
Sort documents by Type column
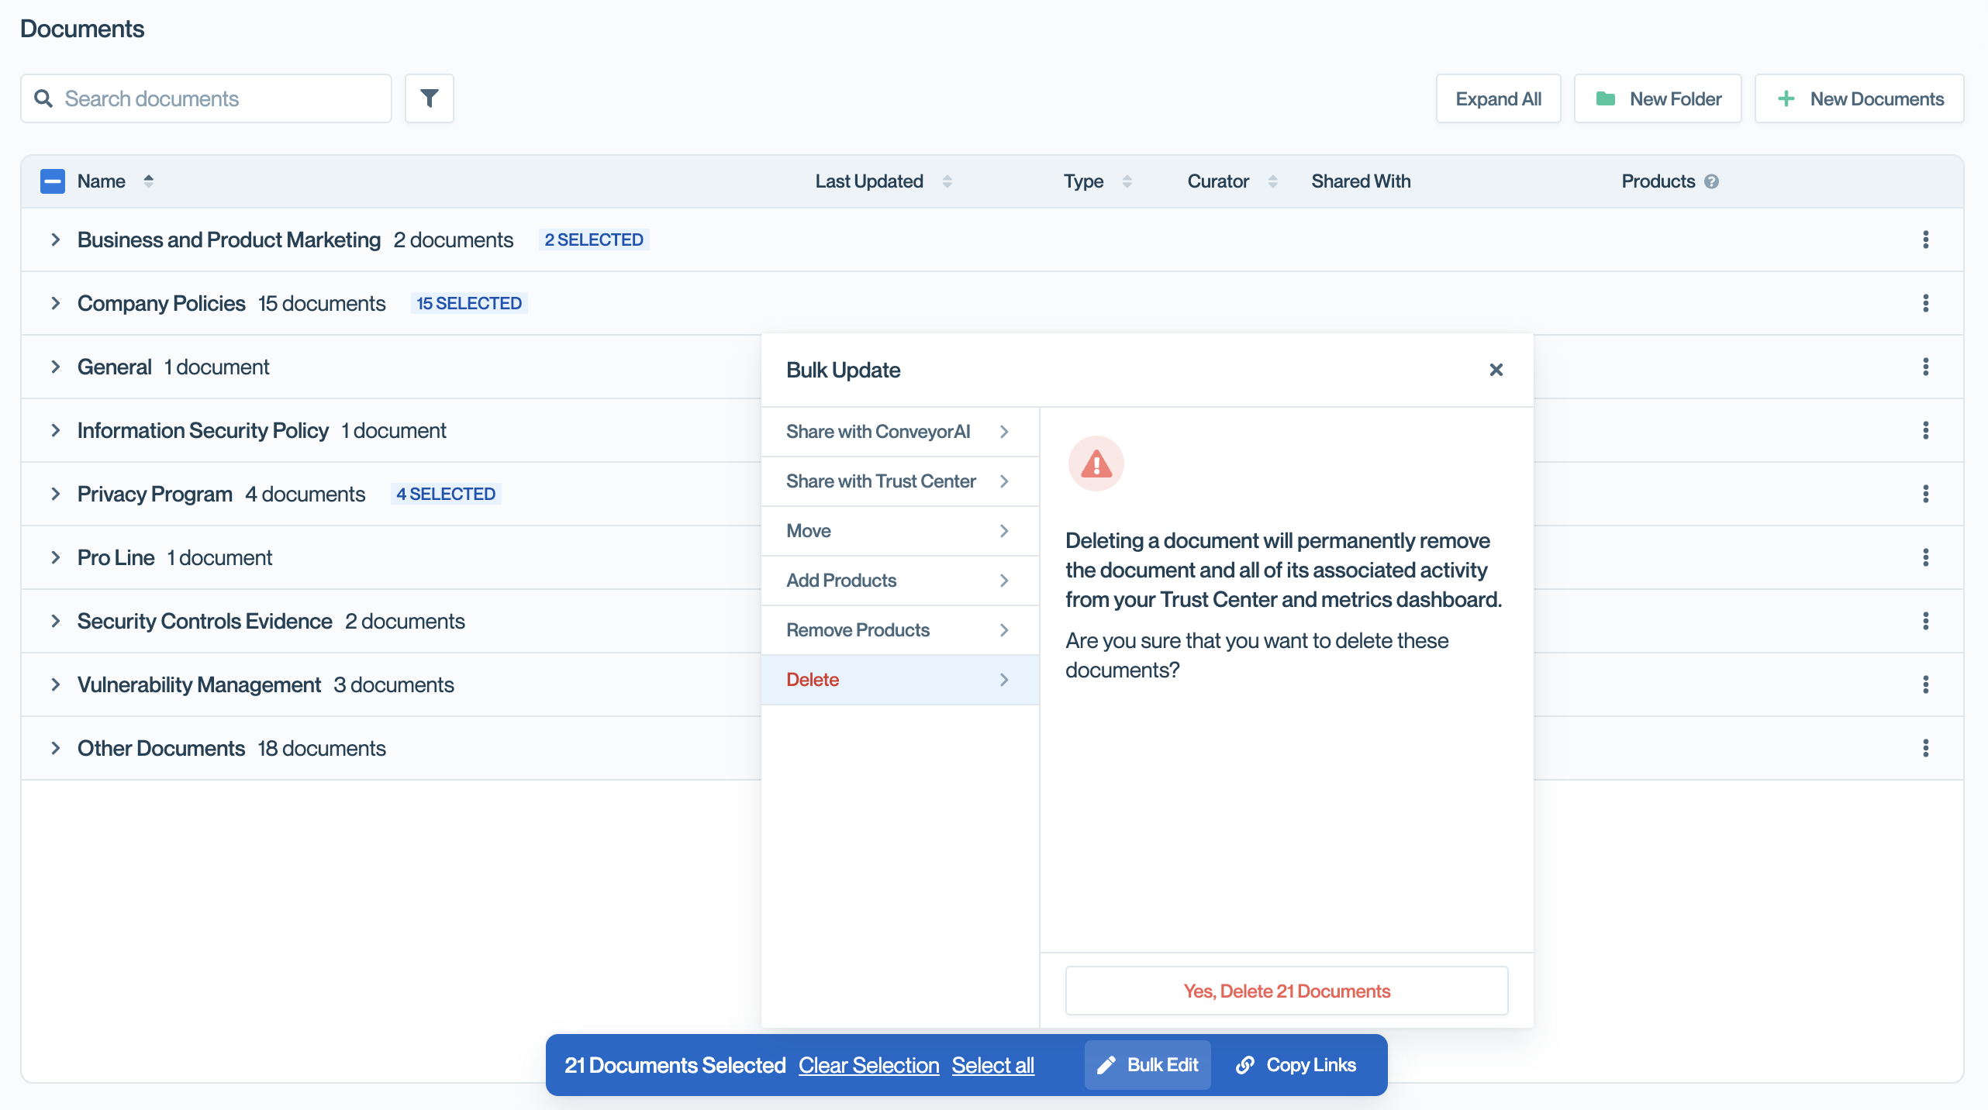pos(1127,181)
